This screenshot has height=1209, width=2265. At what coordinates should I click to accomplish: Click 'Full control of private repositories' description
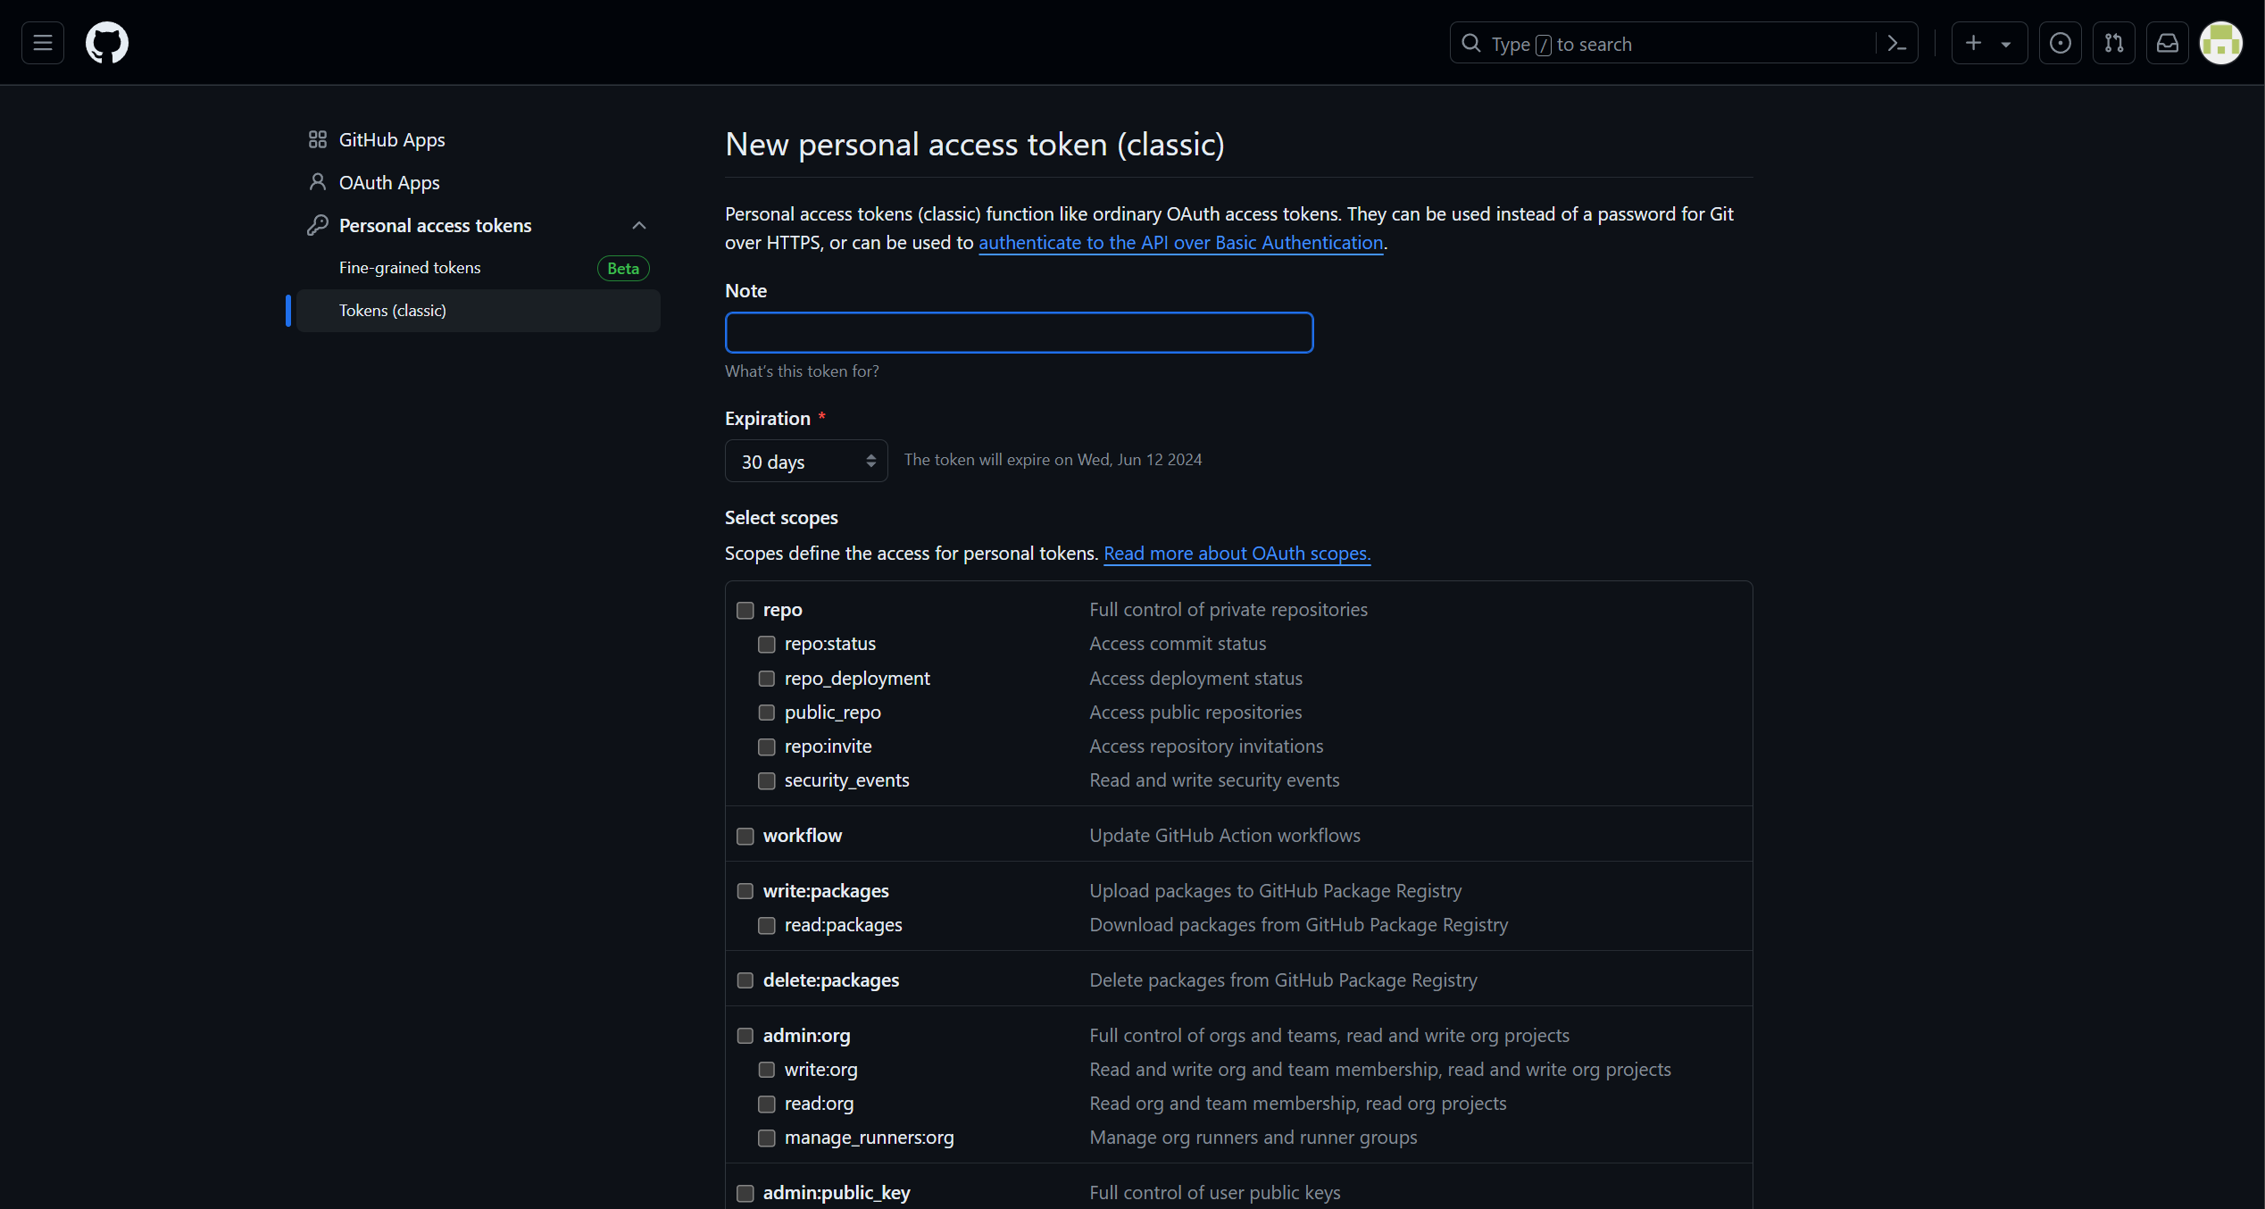[1228, 610]
